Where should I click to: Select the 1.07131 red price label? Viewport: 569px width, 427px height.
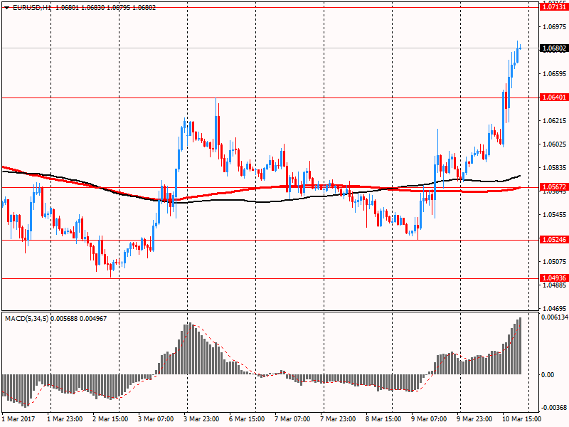[553, 6]
